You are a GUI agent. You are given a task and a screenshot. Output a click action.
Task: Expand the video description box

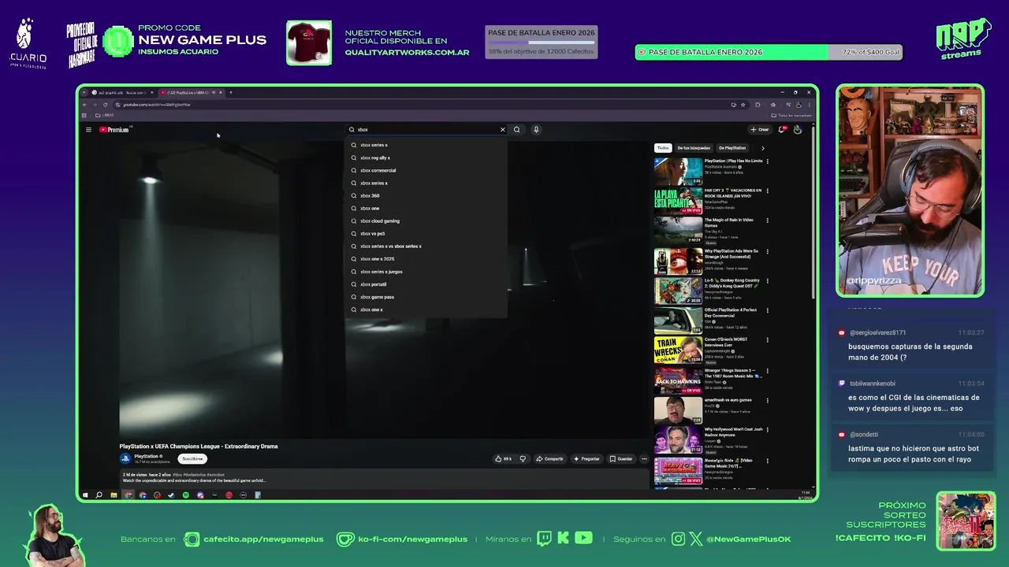tap(384, 478)
